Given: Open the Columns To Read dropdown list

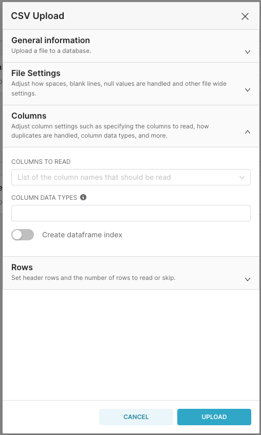Looking at the screenshot, I should point(131,177).
